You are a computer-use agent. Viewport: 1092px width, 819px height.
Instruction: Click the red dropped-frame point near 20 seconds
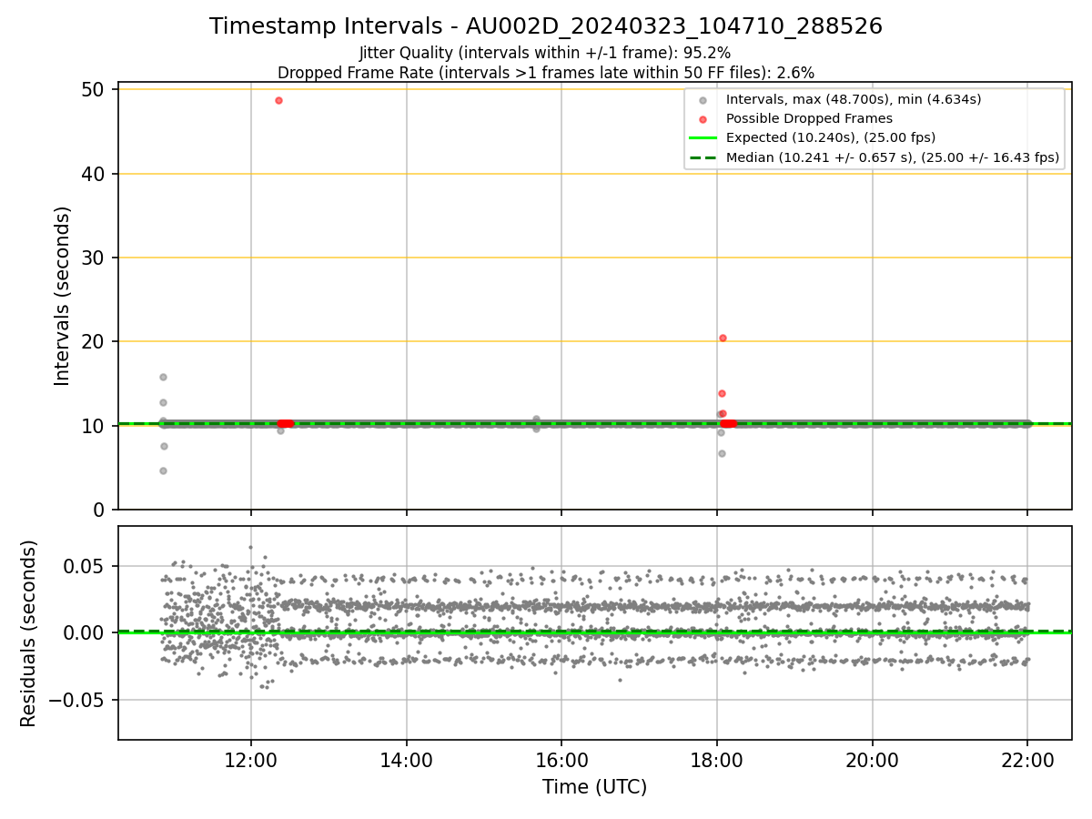click(x=723, y=338)
